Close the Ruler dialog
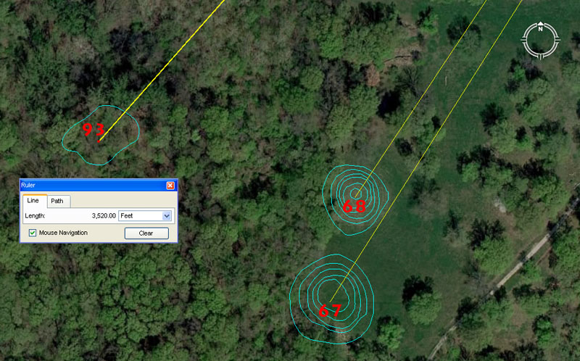580x361 pixels. (x=170, y=186)
